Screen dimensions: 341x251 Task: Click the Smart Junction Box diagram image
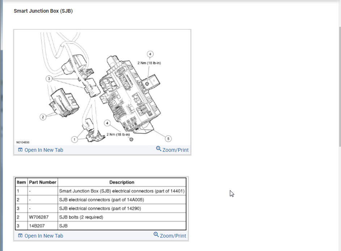(x=102, y=88)
